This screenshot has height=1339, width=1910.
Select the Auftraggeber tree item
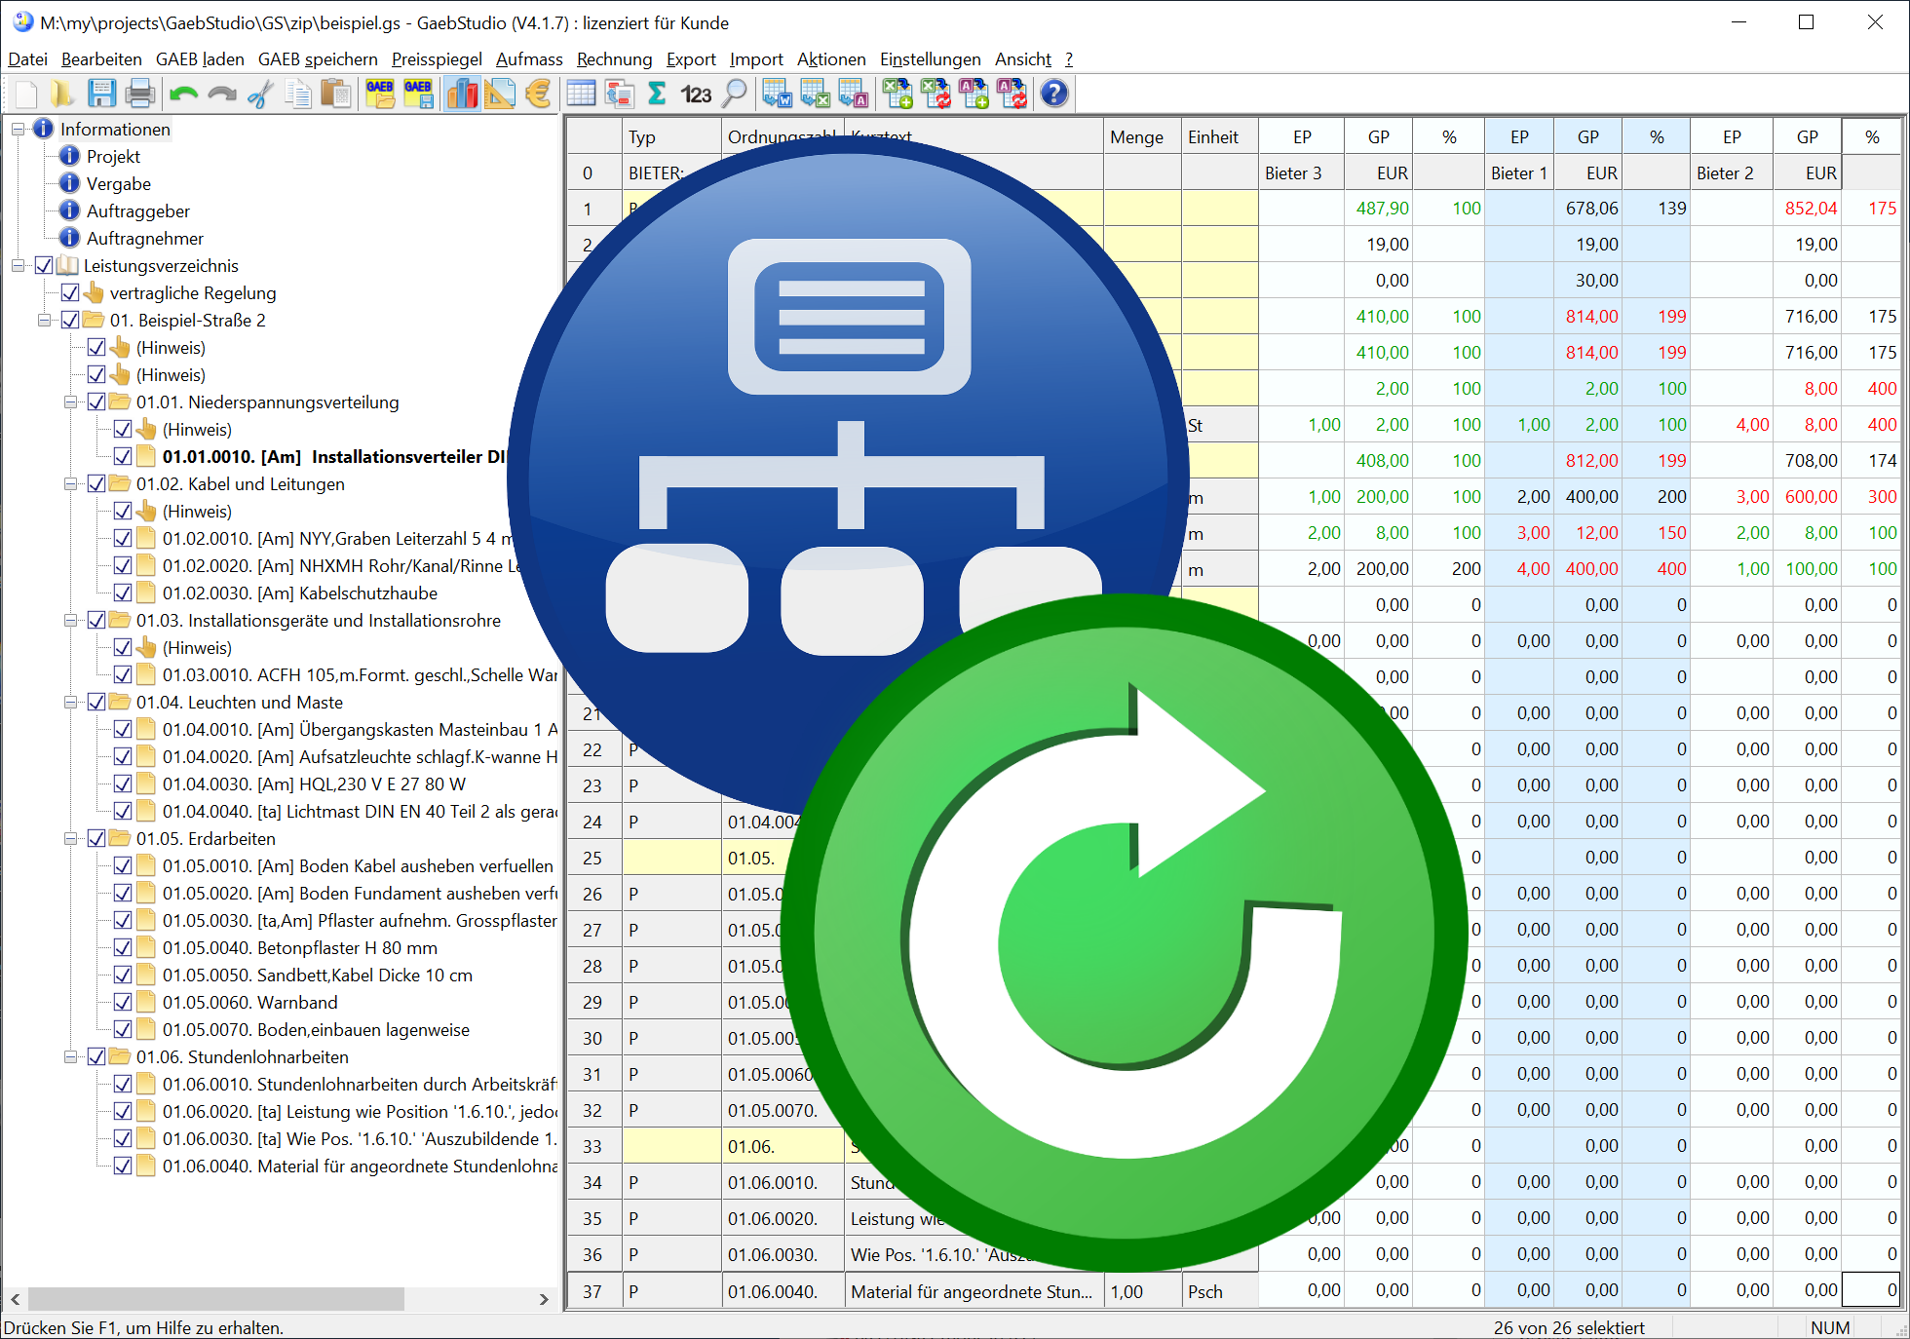[x=137, y=210]
